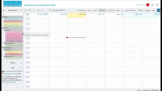Toggle Informations DP calendar
Viewport: 162px width, 91px height.
(x=13, y=21)
